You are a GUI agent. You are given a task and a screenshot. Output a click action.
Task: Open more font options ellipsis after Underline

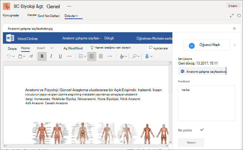[x=70, y=56]
